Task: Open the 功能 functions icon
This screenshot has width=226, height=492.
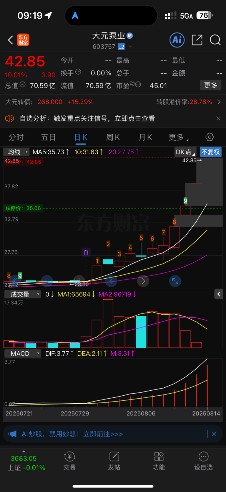Action: pos(159,461)
